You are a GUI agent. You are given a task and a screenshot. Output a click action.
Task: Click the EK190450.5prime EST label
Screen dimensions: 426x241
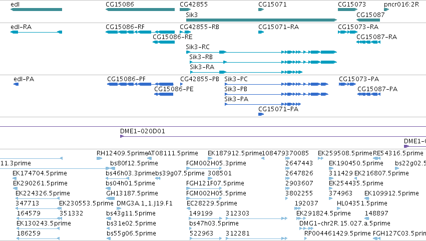pyautogui.click(x=356, y=163)
